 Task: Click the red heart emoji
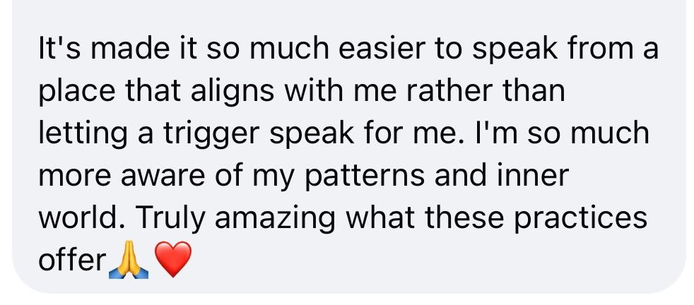point(172,260)
